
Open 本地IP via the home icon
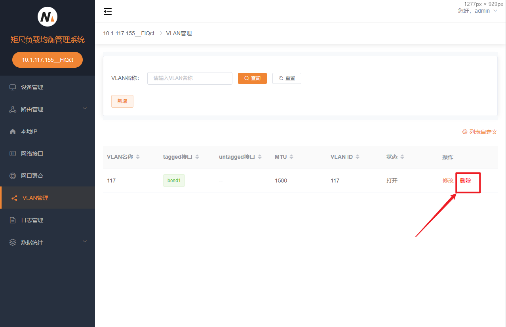coord(13,131)
